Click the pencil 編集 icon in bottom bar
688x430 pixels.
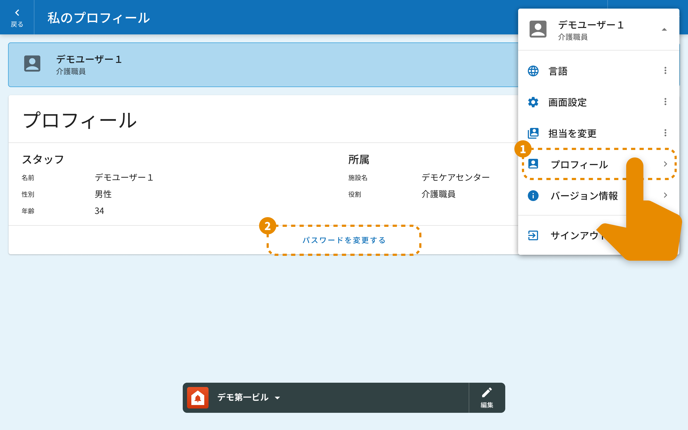[x=487, y=397]
